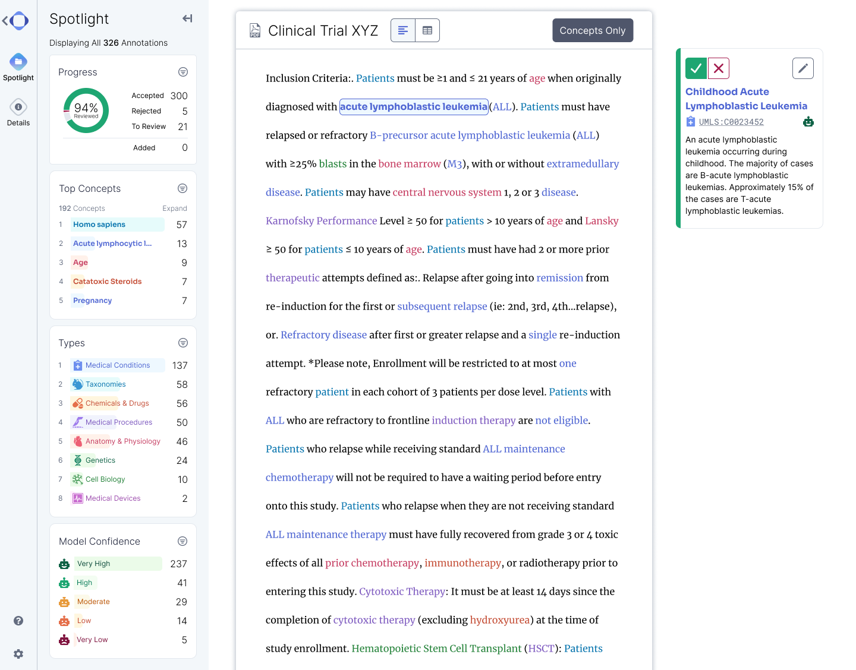This screenshot has height=670, width=856.
Task: Filter by Taxonomies type
Action: (x=106, y=384)
